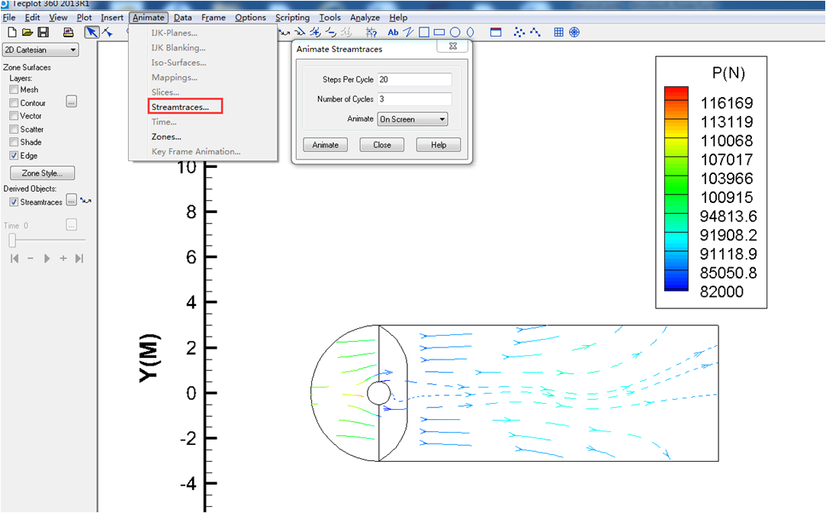Image resolution: width=826 pixels, height=513 pixels.
Task: Click the create new frame icon
Action: pos(496,32)
